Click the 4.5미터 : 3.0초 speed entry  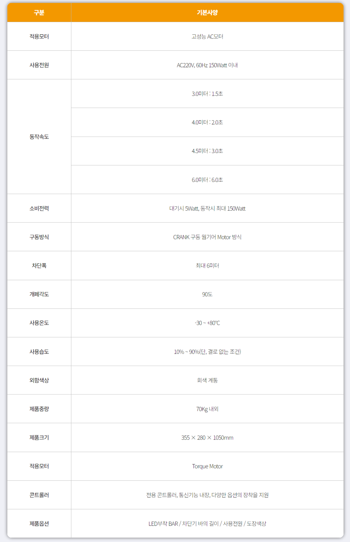click(207, 151)
